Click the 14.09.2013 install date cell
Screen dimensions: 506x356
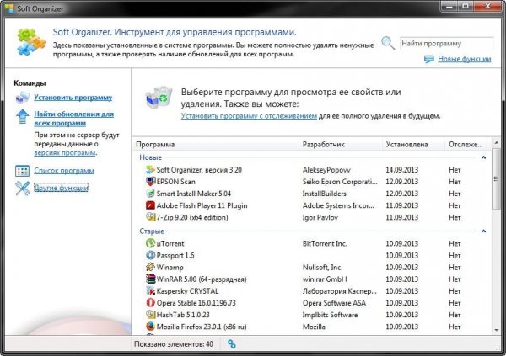pos(401,170)
